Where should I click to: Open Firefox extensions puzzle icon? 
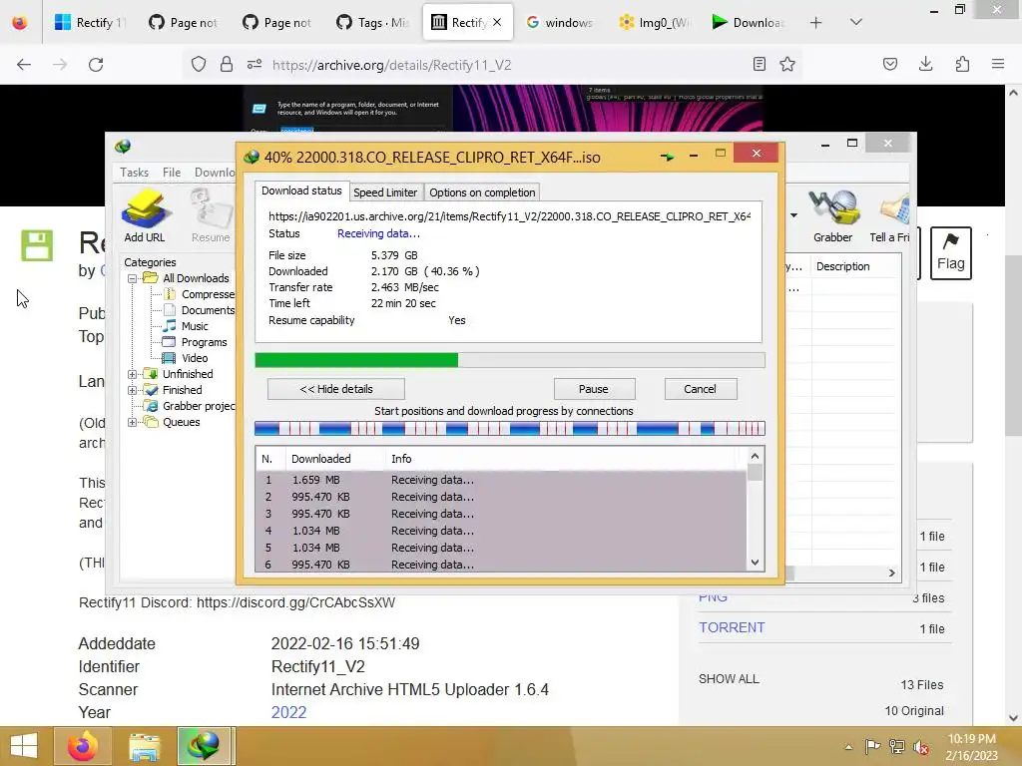962,64
